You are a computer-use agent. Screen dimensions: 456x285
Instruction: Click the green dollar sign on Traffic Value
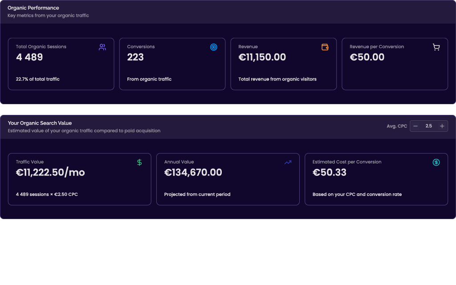click(x=139, y=162)
